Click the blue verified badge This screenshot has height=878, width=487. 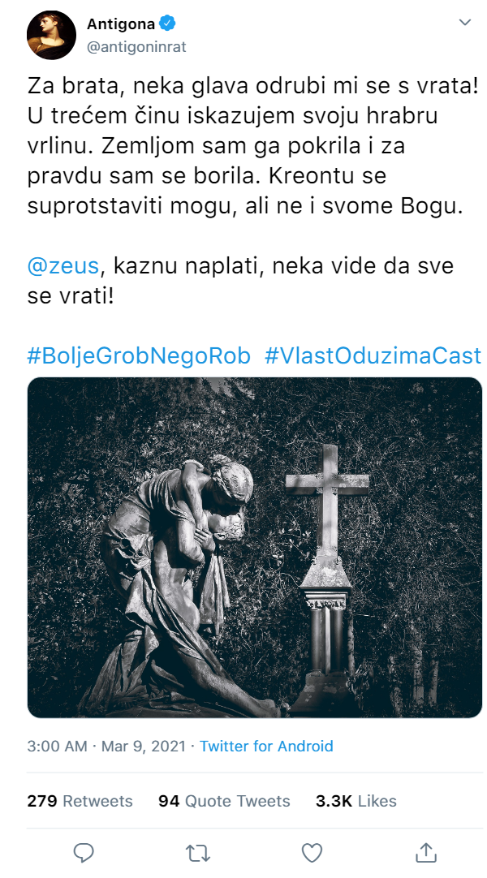click(167, 24)
